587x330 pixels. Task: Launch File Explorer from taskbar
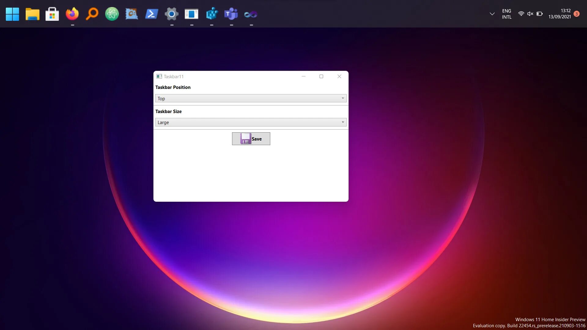pos(32,14)
